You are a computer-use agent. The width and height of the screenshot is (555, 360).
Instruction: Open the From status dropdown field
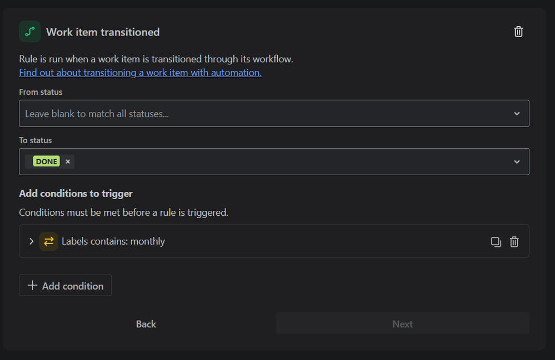coord(274,113)
